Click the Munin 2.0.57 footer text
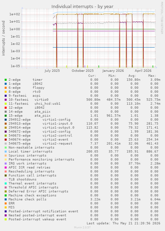The width and height of the screenshot is (165, 231). tap(82, 227)
